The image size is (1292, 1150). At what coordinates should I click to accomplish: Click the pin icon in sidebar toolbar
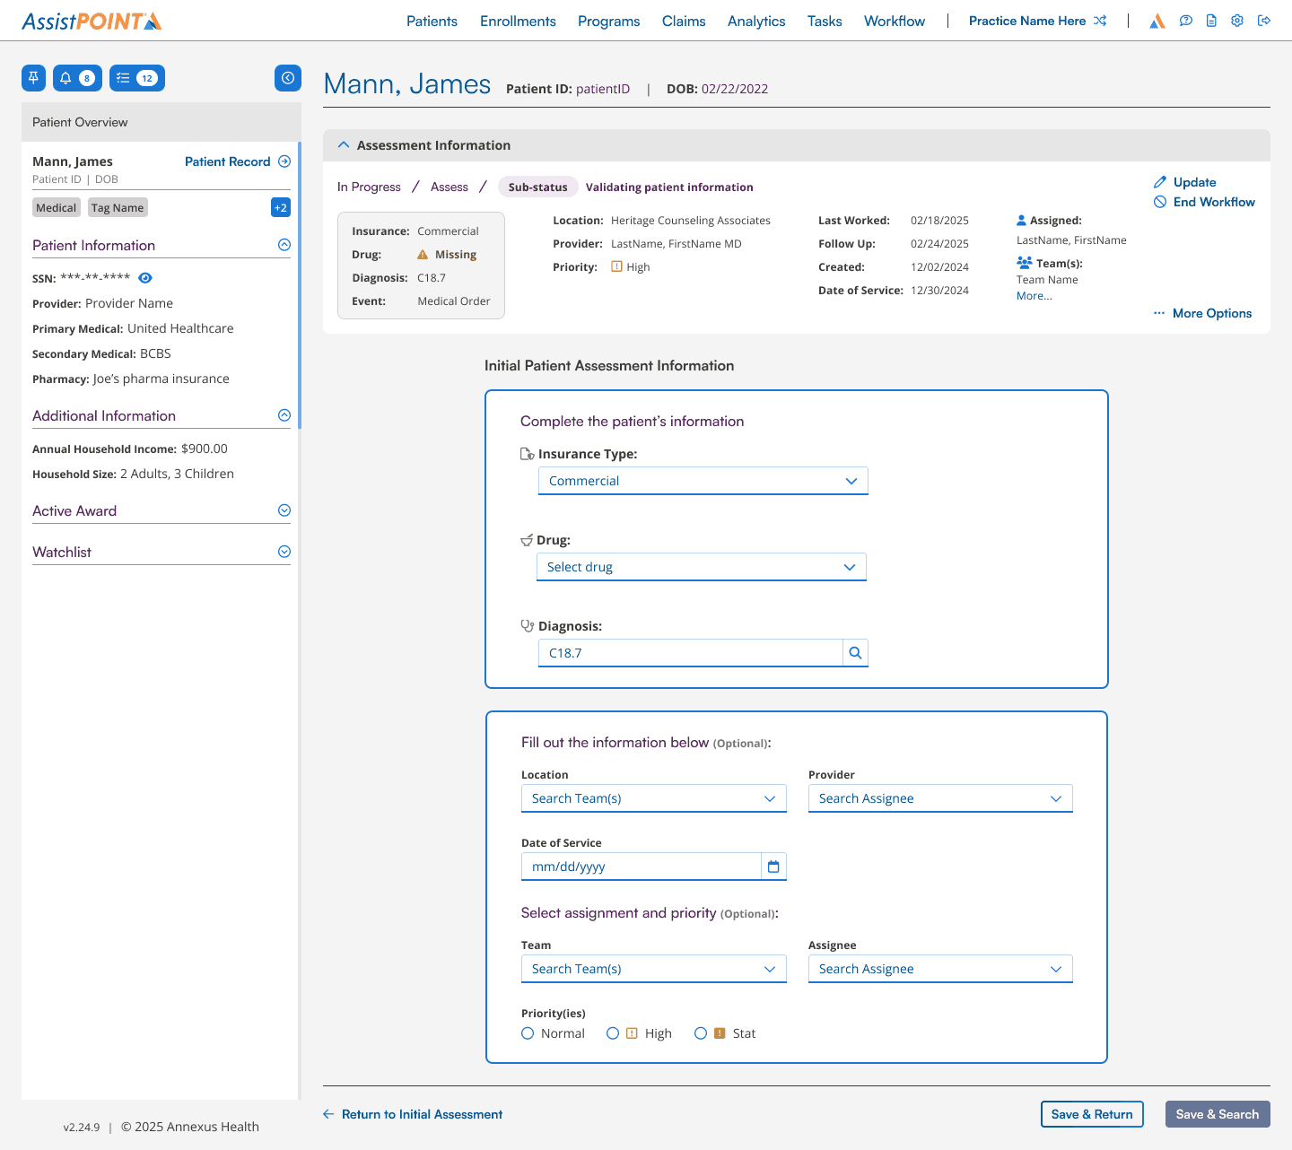(x=33, y=78)
